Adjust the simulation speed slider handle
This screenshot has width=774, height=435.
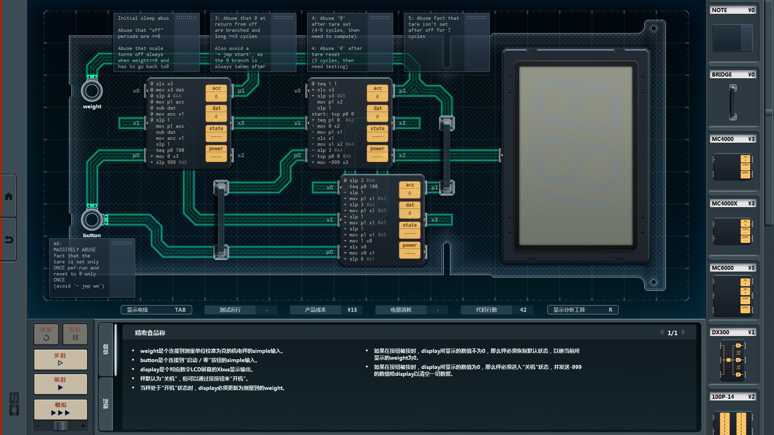click(x=60, y=426)
